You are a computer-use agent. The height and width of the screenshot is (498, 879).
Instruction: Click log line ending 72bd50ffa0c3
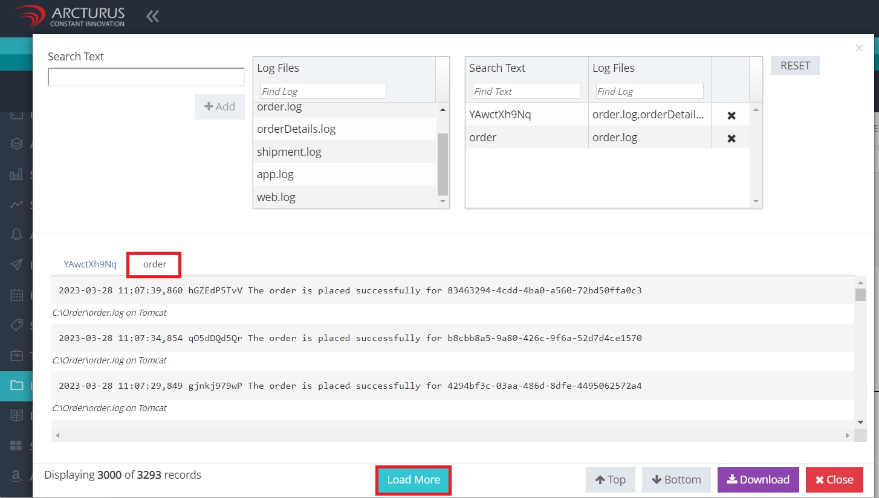[453, 290]
